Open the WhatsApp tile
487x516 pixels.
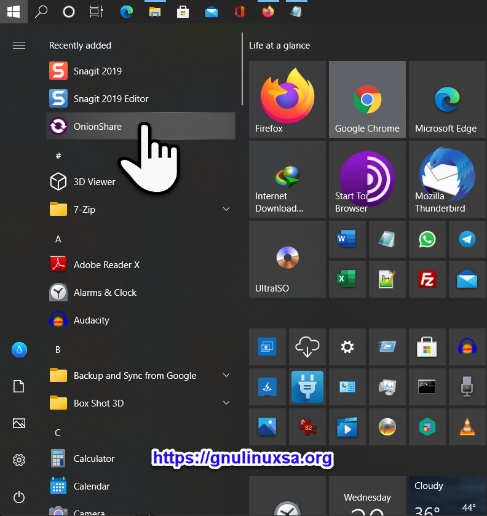click(427, 239)
